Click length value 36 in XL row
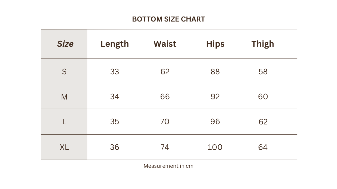The image size is (337, 189). pyautogui.click(x=115, y=147)
